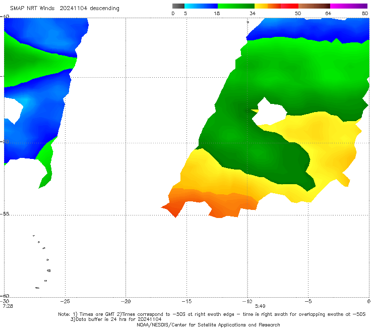
Task: Click the colorbar label '18'
Action: coord(217,14)
